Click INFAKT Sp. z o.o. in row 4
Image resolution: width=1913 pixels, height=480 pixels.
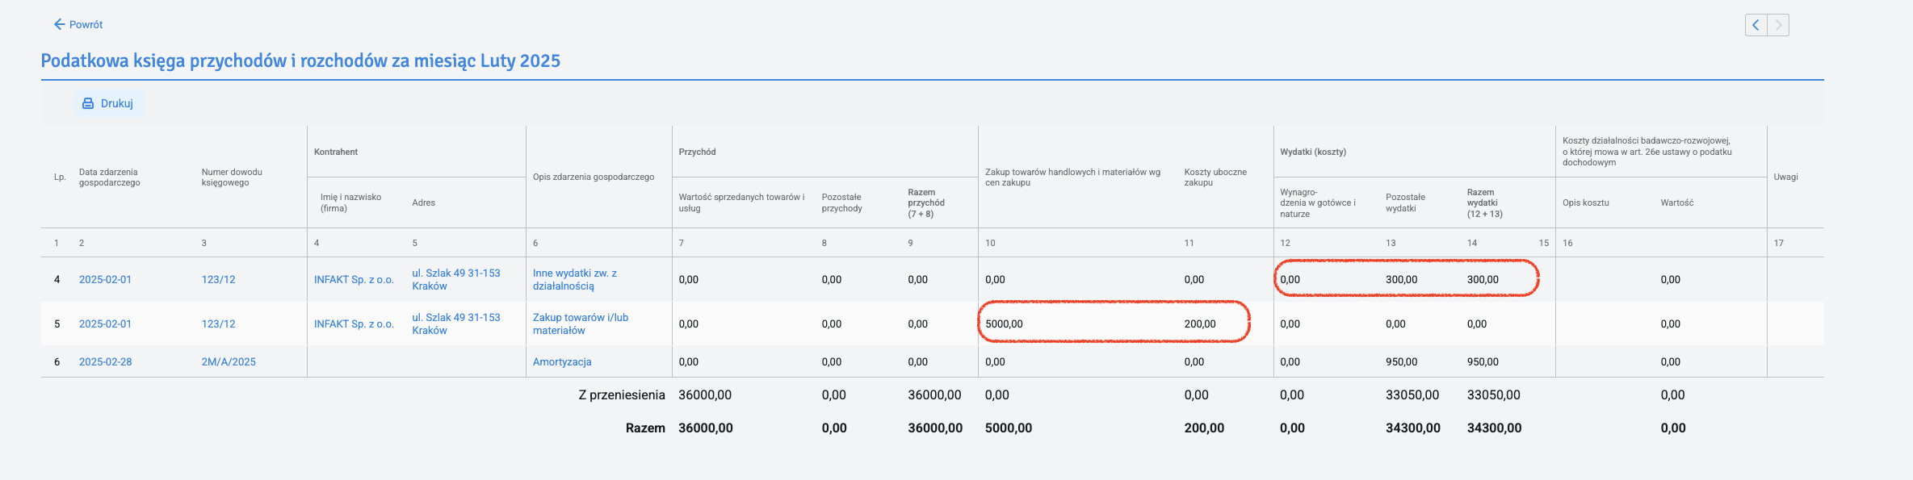coord(354,280)
